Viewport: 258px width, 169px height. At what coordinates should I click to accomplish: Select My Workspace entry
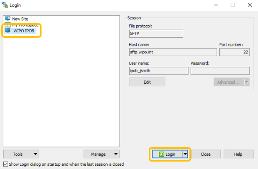(x=25, y=25)
